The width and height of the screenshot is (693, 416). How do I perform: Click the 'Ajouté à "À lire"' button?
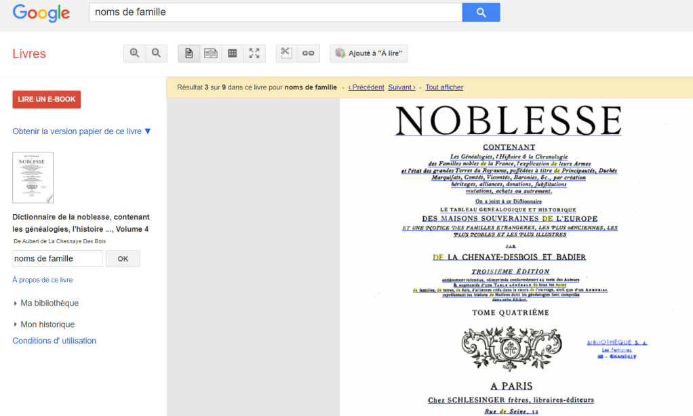tap(369, 54)
